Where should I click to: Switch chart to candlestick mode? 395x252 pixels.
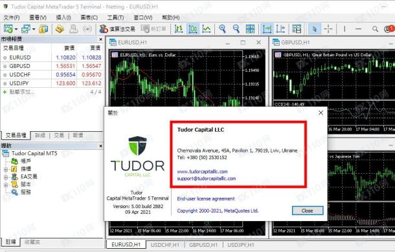click(x=193, y=29)
